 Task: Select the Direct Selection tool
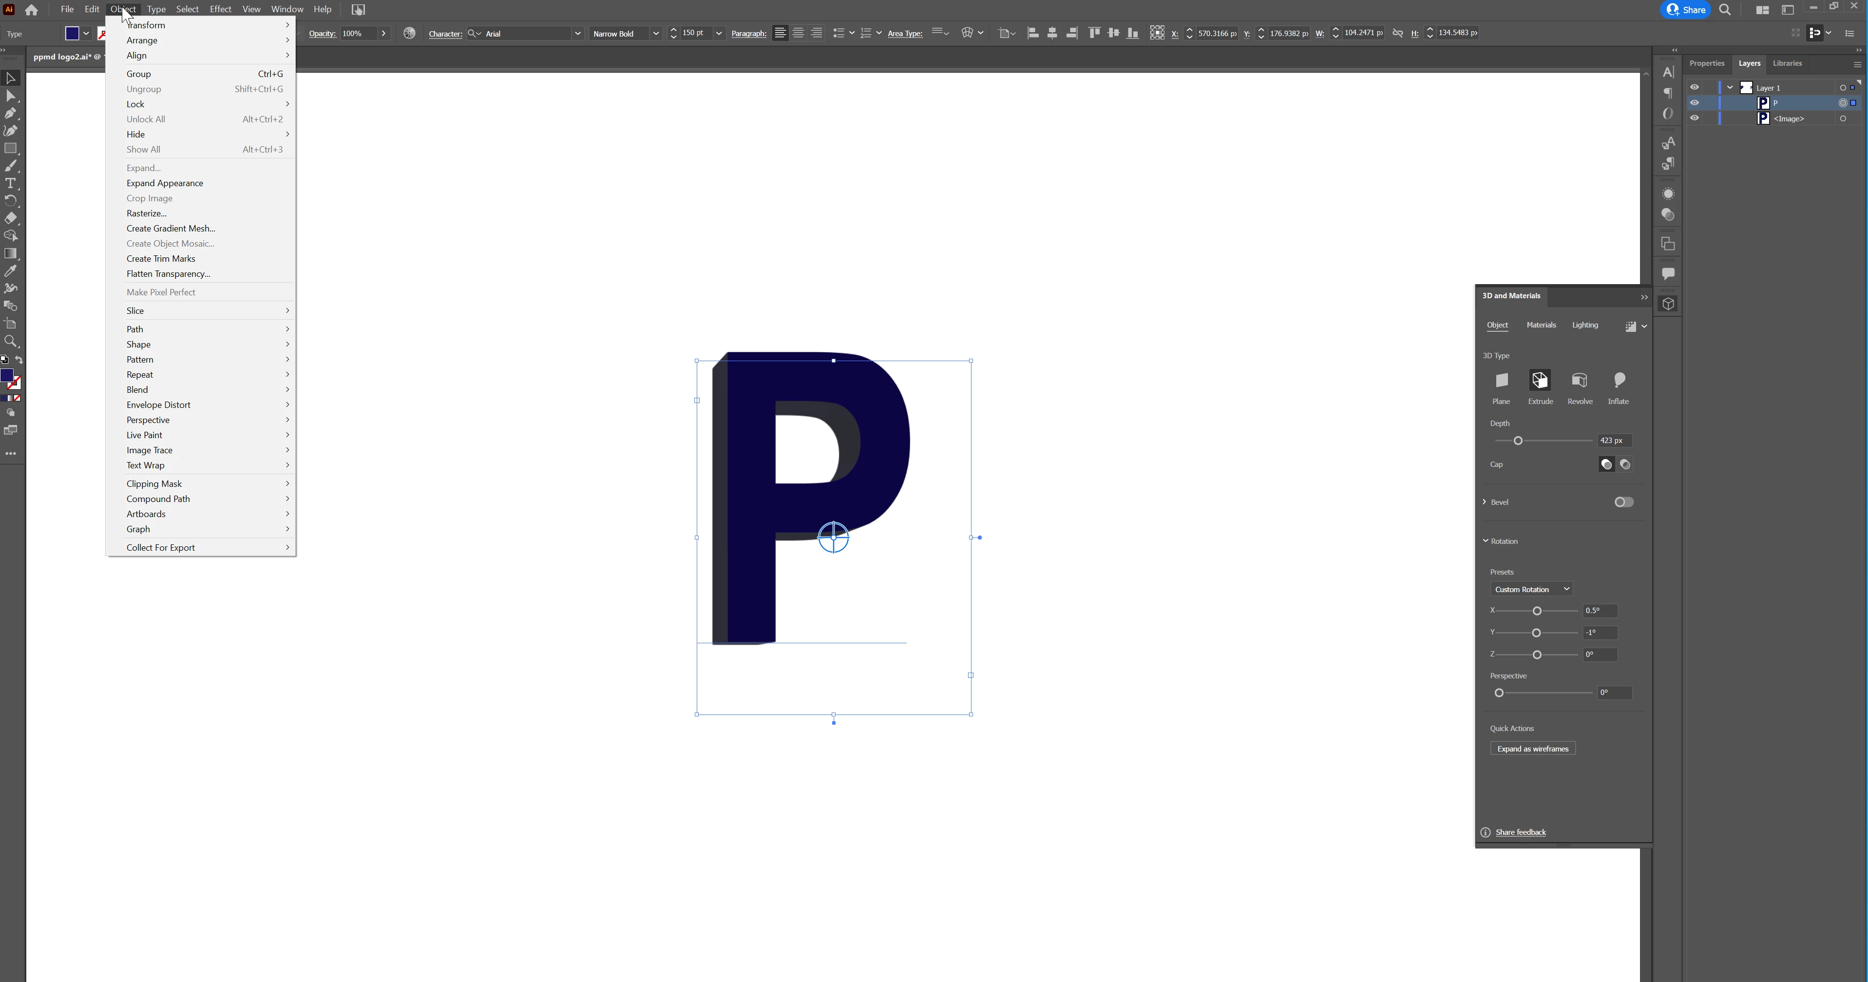pyautogui.click(x=11, y=96)
